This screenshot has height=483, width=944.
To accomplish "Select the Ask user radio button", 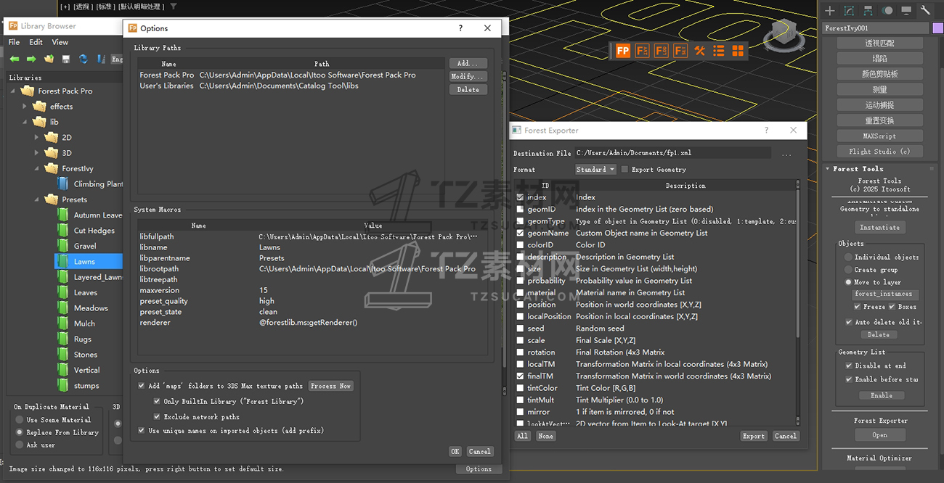I will 20,445.
